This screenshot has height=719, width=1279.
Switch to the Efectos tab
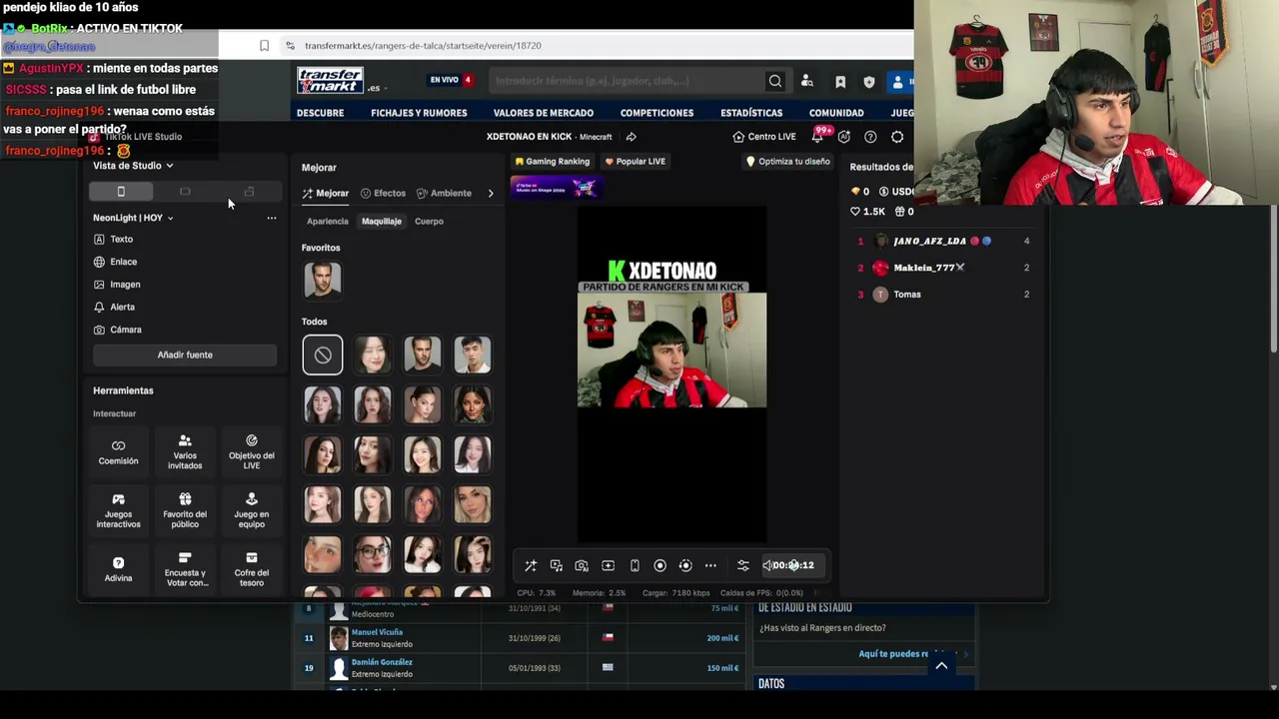tap(384, 194)
